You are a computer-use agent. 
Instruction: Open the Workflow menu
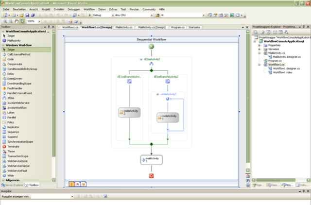point(89,9)
